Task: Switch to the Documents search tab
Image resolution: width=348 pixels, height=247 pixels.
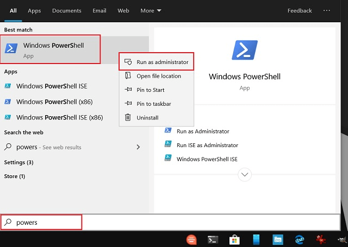Action: (67, 10)
